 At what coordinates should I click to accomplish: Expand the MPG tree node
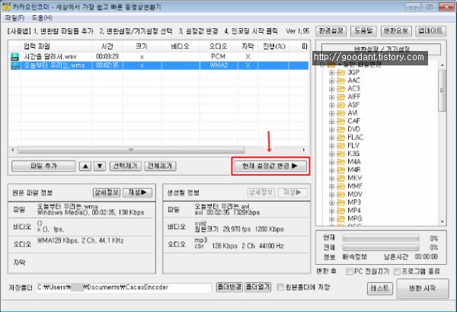coord(331,218)
